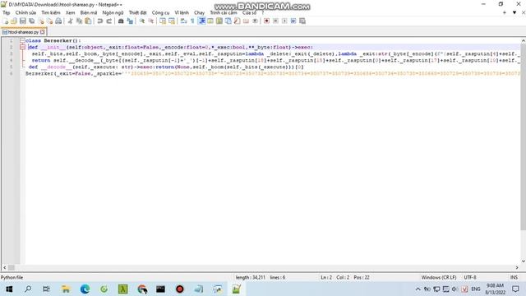Cut selection with the scissors icon

pyautogui.click(x=70, y=21)
